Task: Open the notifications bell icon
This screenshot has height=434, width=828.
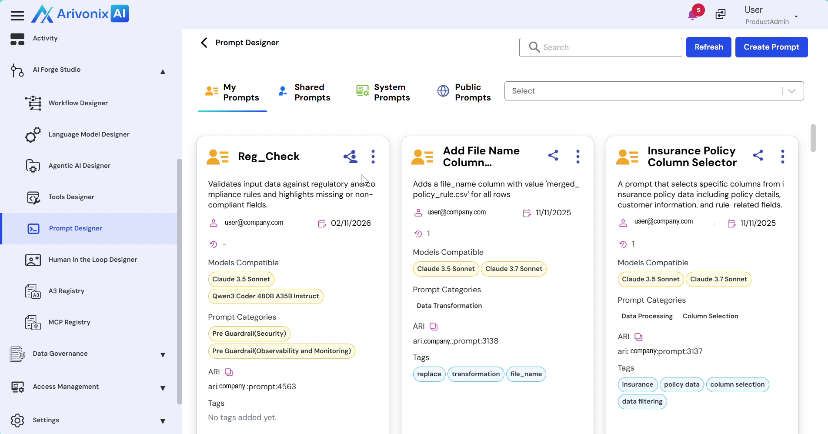Action: pyautogui.click(x=693, y=15)
